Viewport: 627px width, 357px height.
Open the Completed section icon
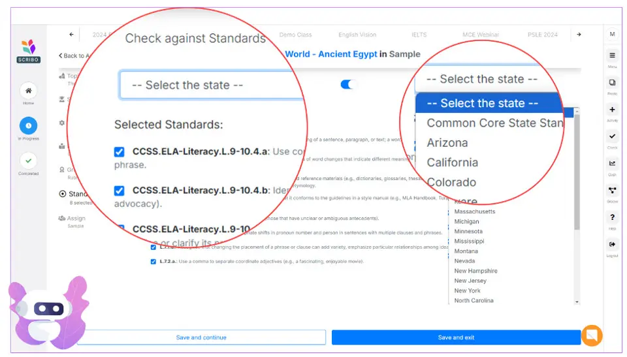click(x=28, y=161)
